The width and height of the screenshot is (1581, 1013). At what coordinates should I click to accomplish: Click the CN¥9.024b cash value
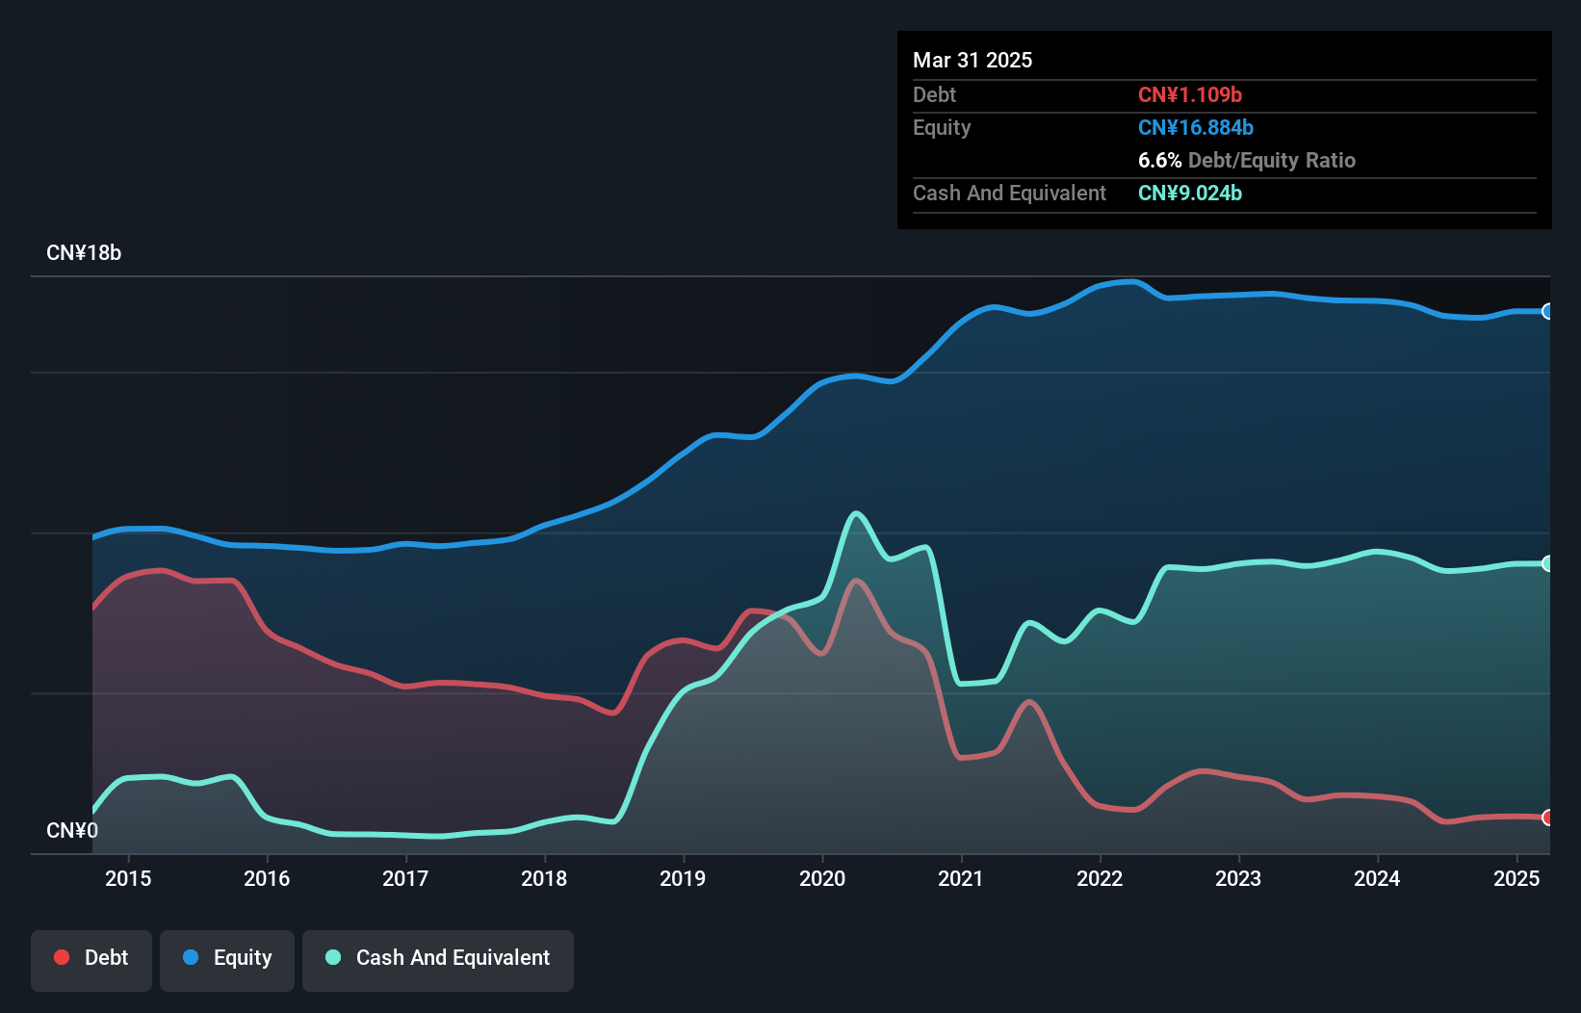point(1190,193)
